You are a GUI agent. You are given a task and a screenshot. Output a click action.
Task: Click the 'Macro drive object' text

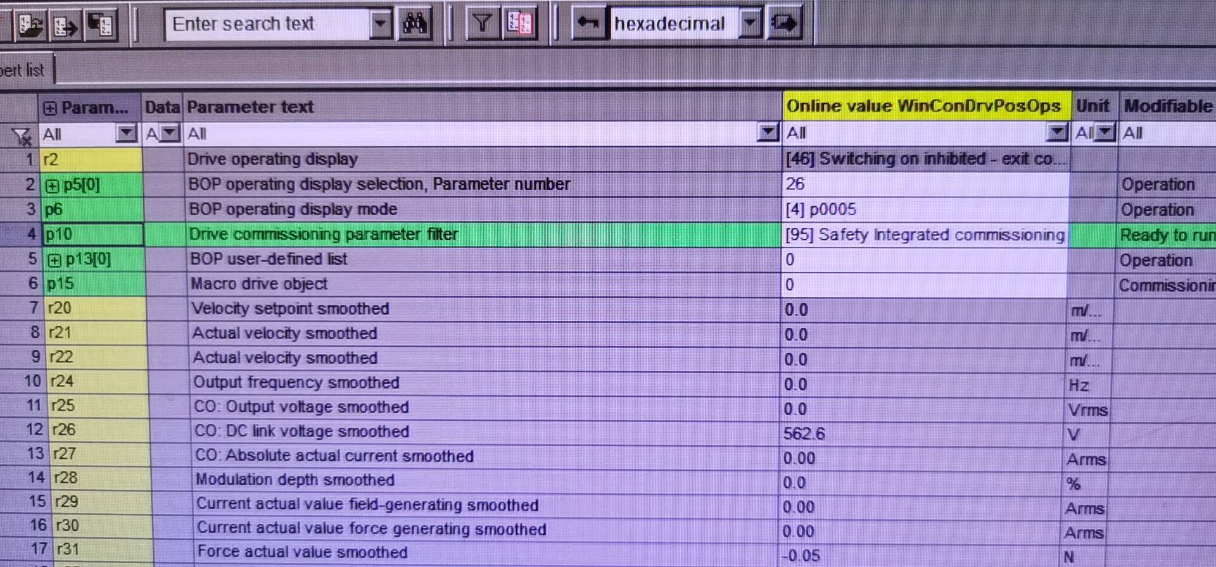[x=259, y=283]
